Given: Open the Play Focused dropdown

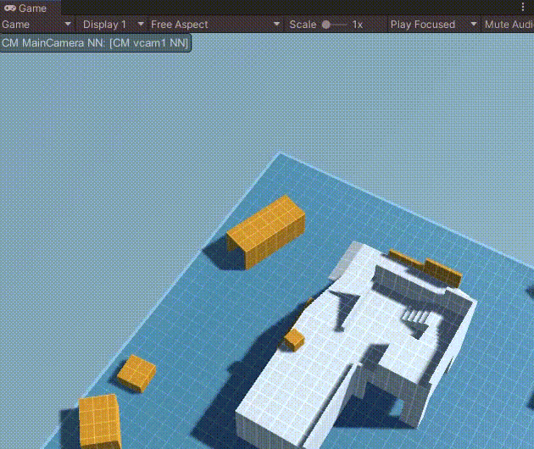Looking at the screenshot, I should coord(434,25).
